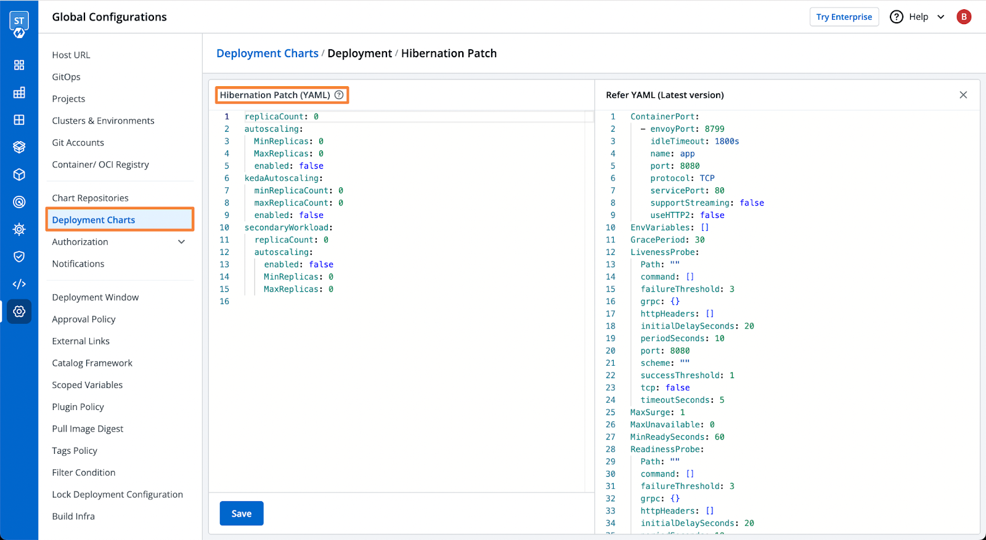Open the code brackets icon in sidebar
The height and width of the screenshot is (540, 986).
coord(19,284)
